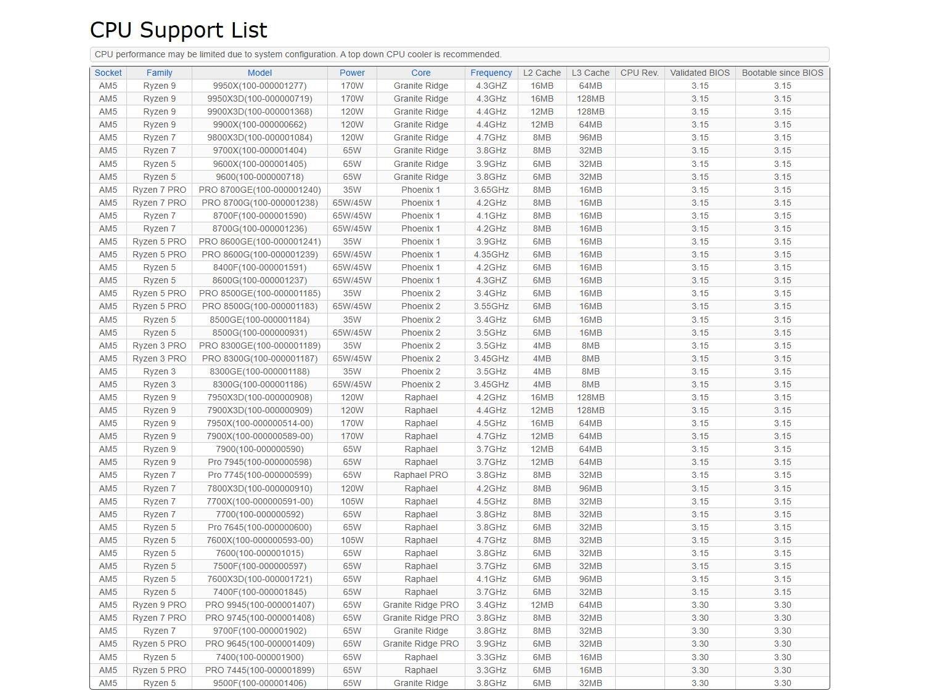The width and height of the screenshot is (927, 699).
Task: Select the 7600X3D(100-000001721) model cell
Action: (259, 579)
